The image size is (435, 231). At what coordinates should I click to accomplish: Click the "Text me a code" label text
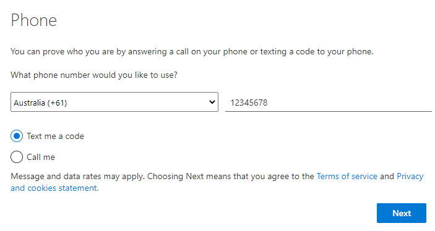(55, 136)
